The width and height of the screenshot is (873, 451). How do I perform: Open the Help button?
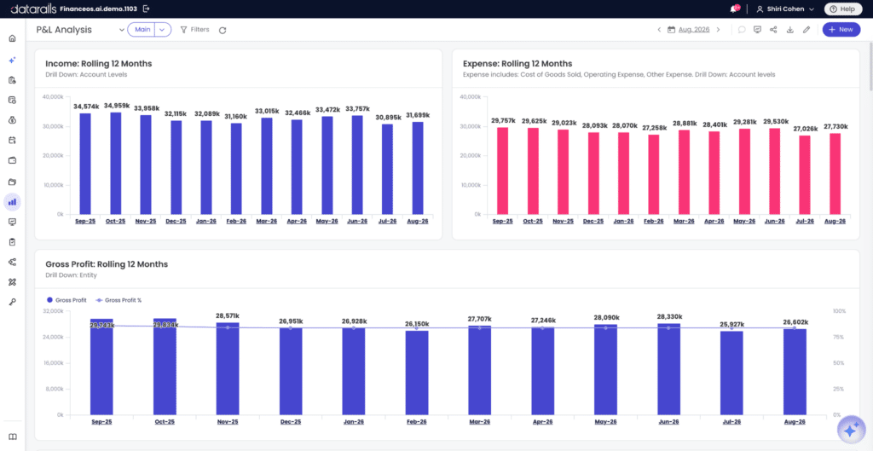pyautogui.click(x=842, y=9)
